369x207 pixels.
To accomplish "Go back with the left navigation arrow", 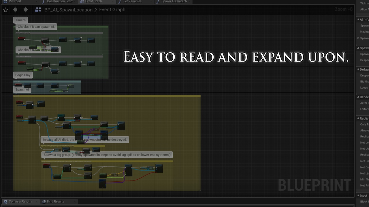I will pos(15,10).
